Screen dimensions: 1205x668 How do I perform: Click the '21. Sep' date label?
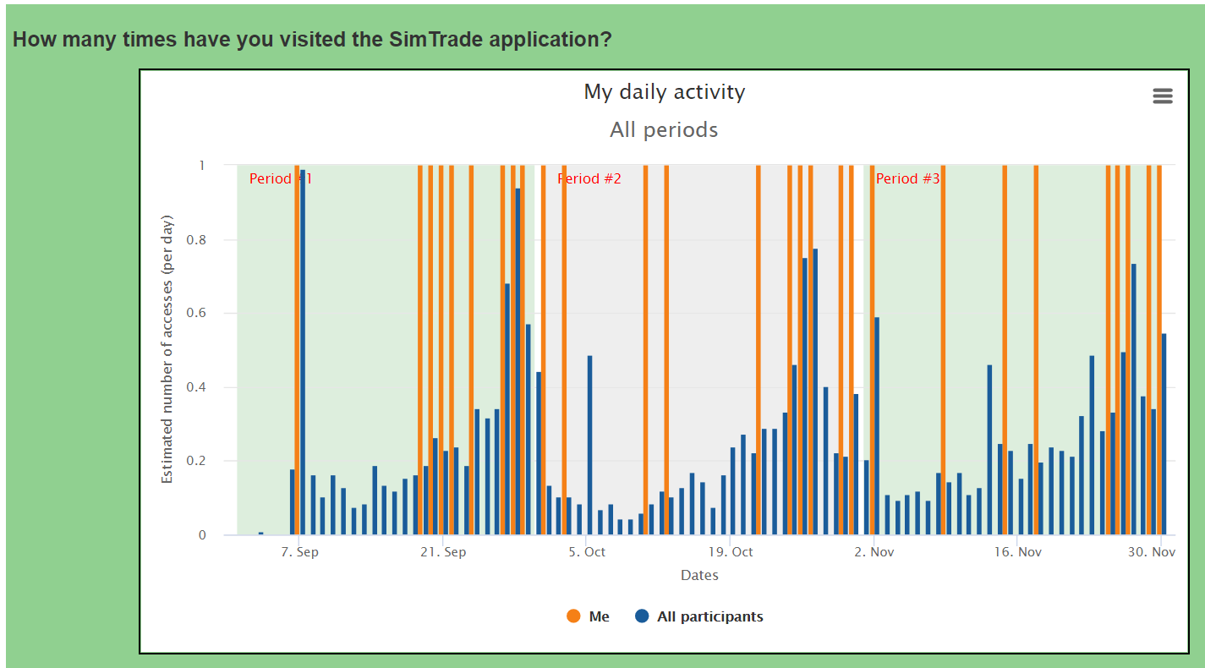coord(443,552)
